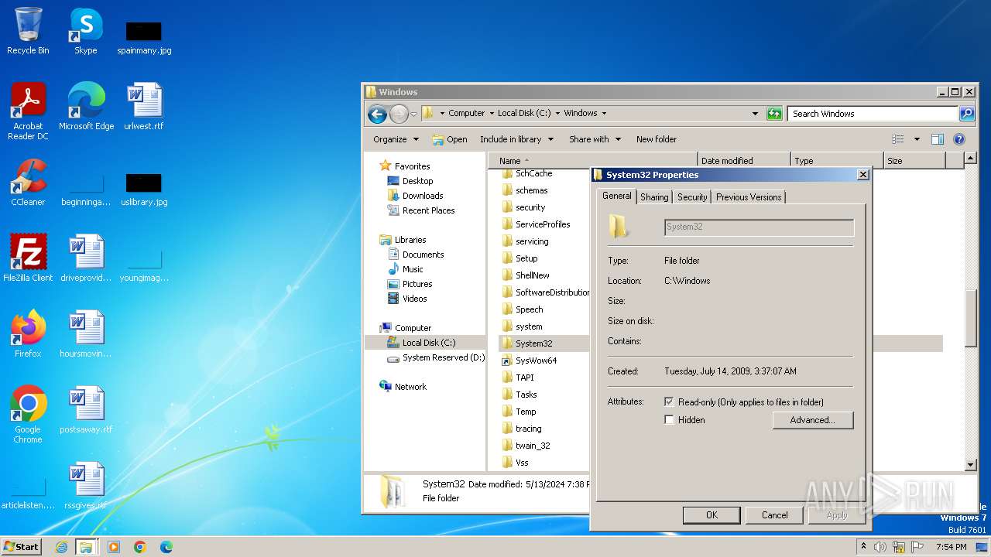The image size is (991, 557).
Task: Uncheck the Read-only attribute checkbox
Action: tap(670, 402)
